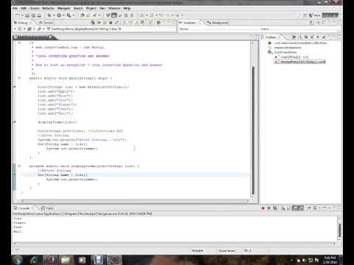The width and height of the screenshot is (354, 265).
Task: Open the Display Selected Console dropdown arrow
Action: pyautogui.click(x=319, y=208)
